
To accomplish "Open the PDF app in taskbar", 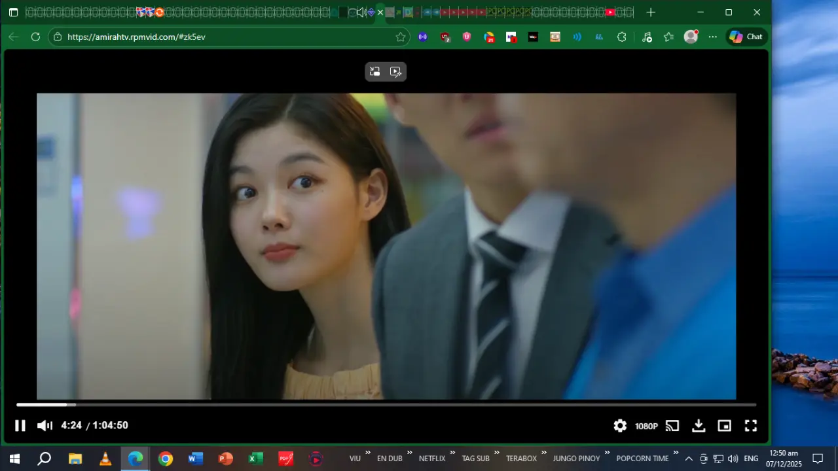I will point(286,459).
